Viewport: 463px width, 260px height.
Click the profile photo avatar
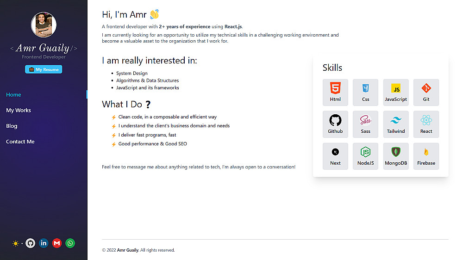[44, 25]
